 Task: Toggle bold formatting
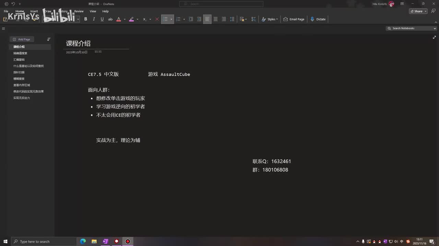pos(86,19)
